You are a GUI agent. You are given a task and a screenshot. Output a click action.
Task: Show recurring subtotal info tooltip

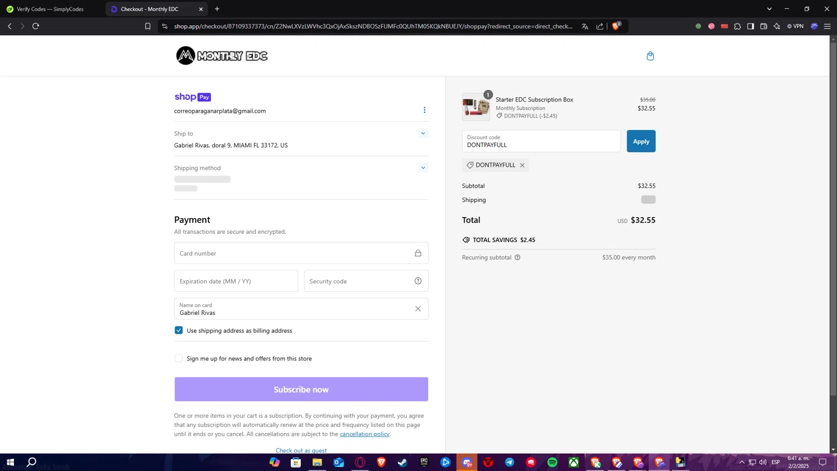[517, 257]
